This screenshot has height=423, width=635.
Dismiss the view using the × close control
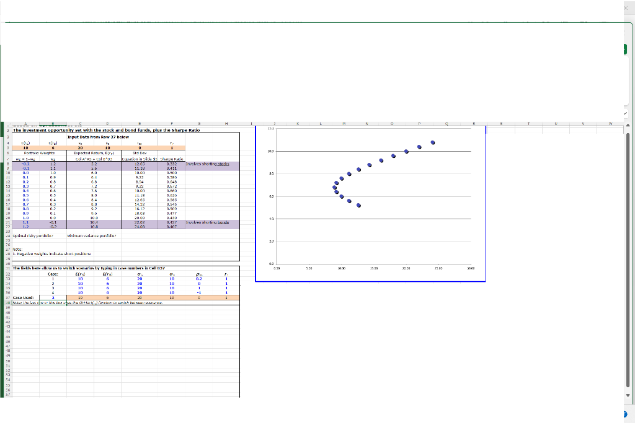(626, 8)
